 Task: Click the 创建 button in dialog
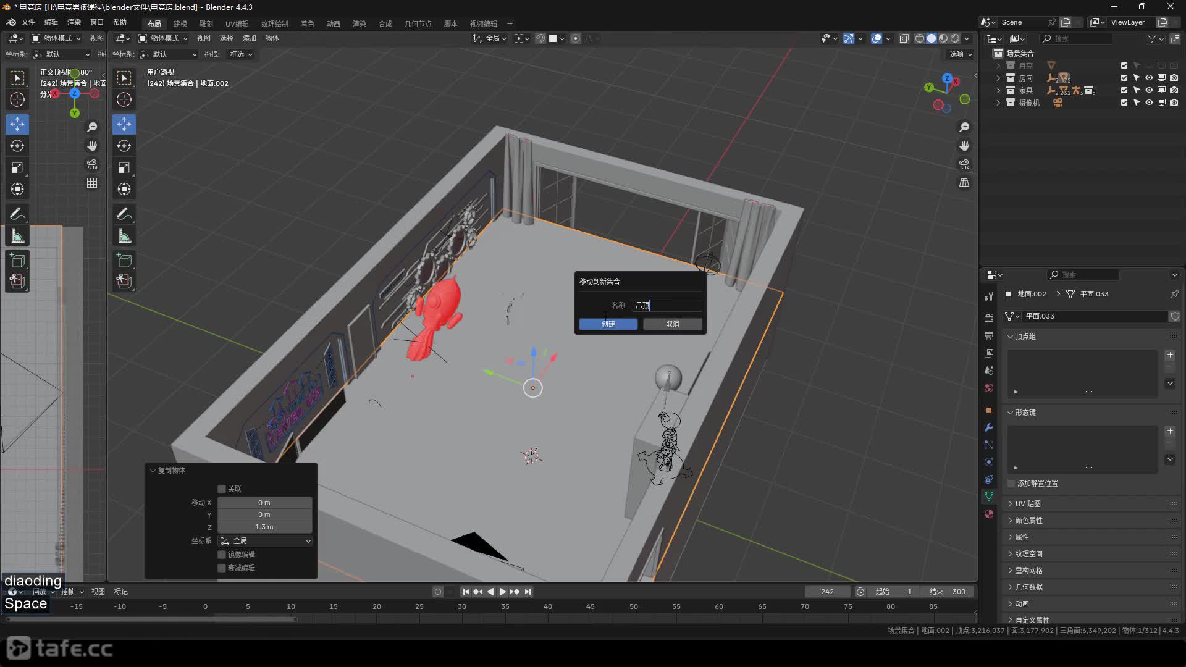(x=608, y=324)
